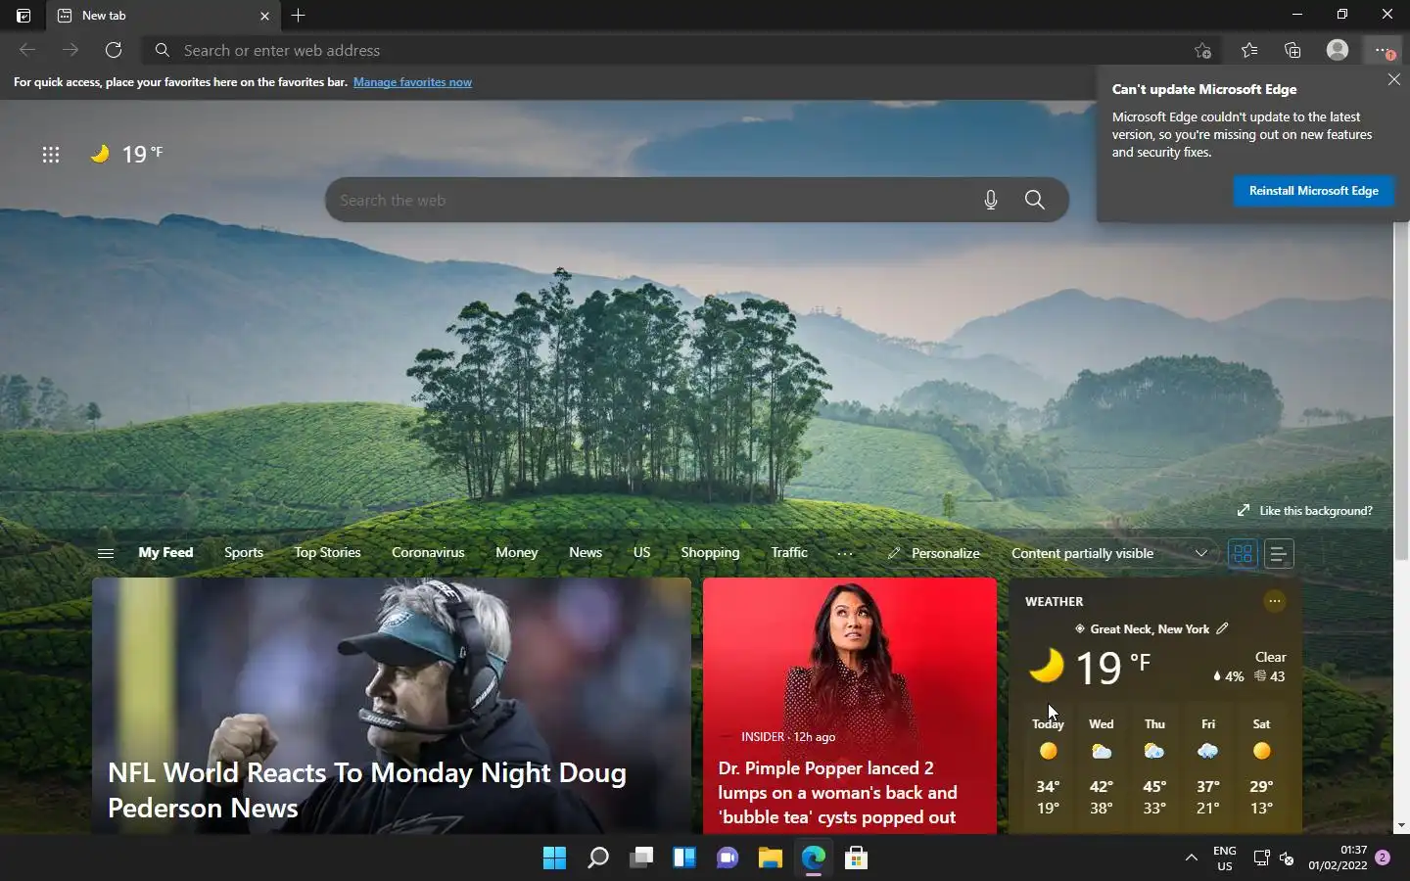Add this page to favorites star icon

[1203, 50]
